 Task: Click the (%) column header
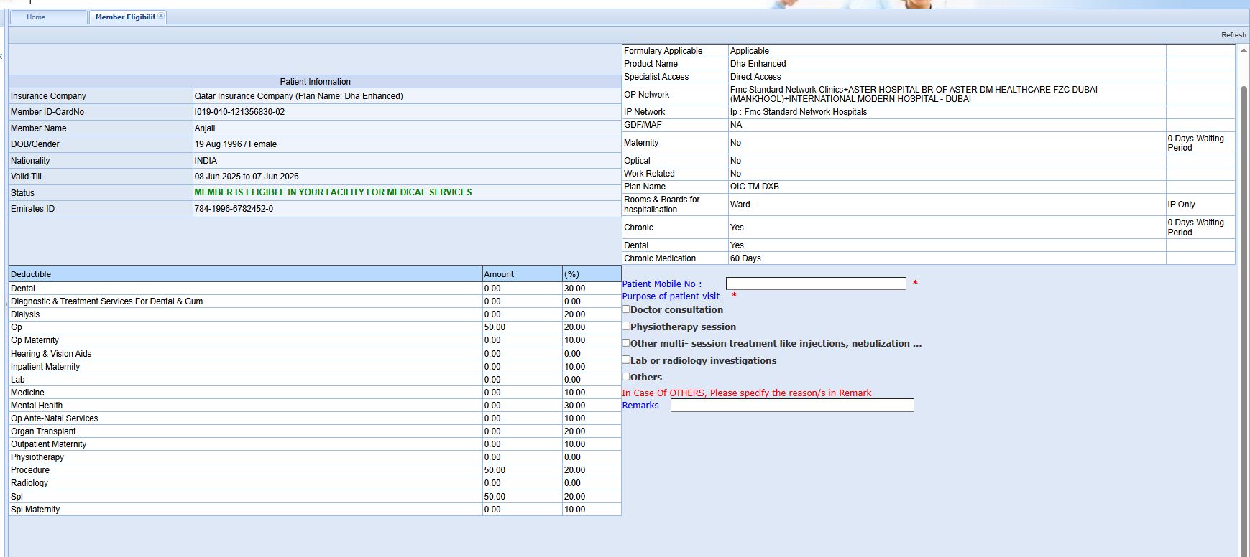591,274
